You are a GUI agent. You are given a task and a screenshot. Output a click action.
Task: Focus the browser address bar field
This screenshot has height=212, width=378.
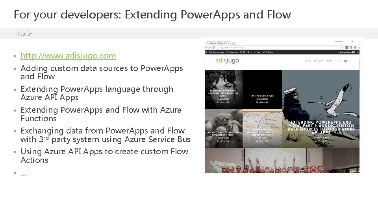point(280,48)
